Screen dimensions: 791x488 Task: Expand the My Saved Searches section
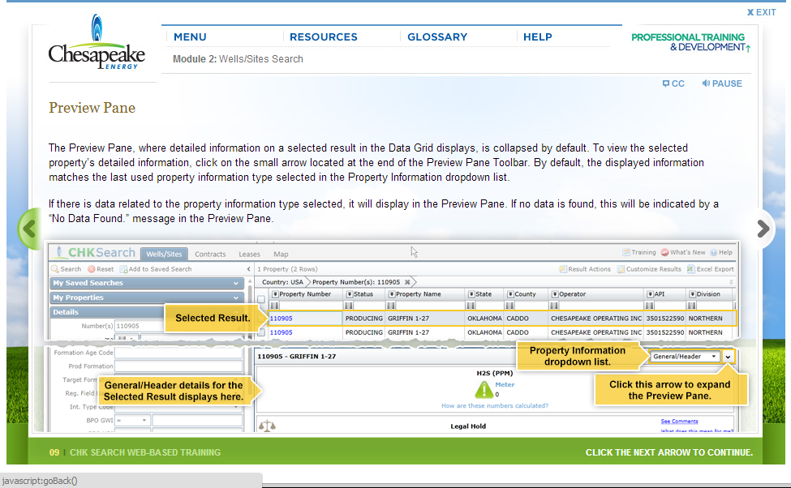[x=146, y=284]
